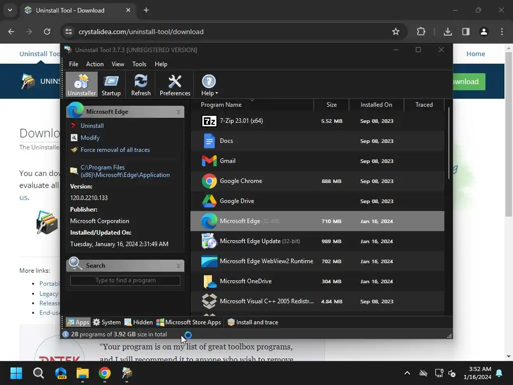Open a new Chrome tab

[146, 10]
